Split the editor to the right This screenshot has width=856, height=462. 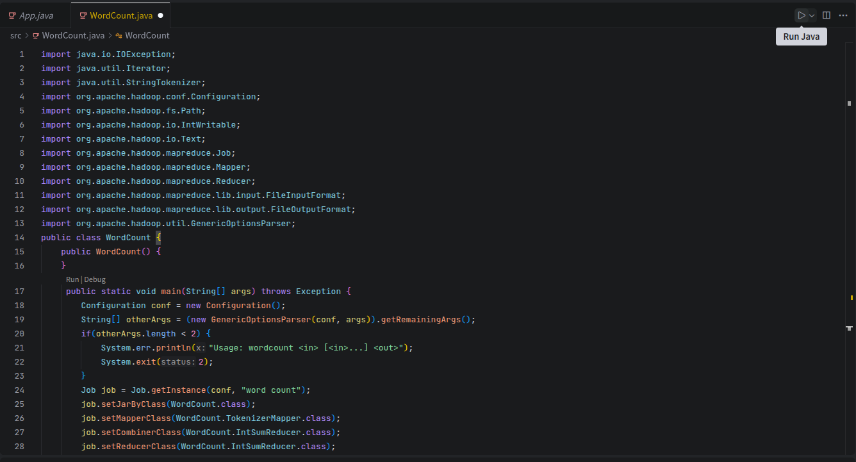coord(827,15)
